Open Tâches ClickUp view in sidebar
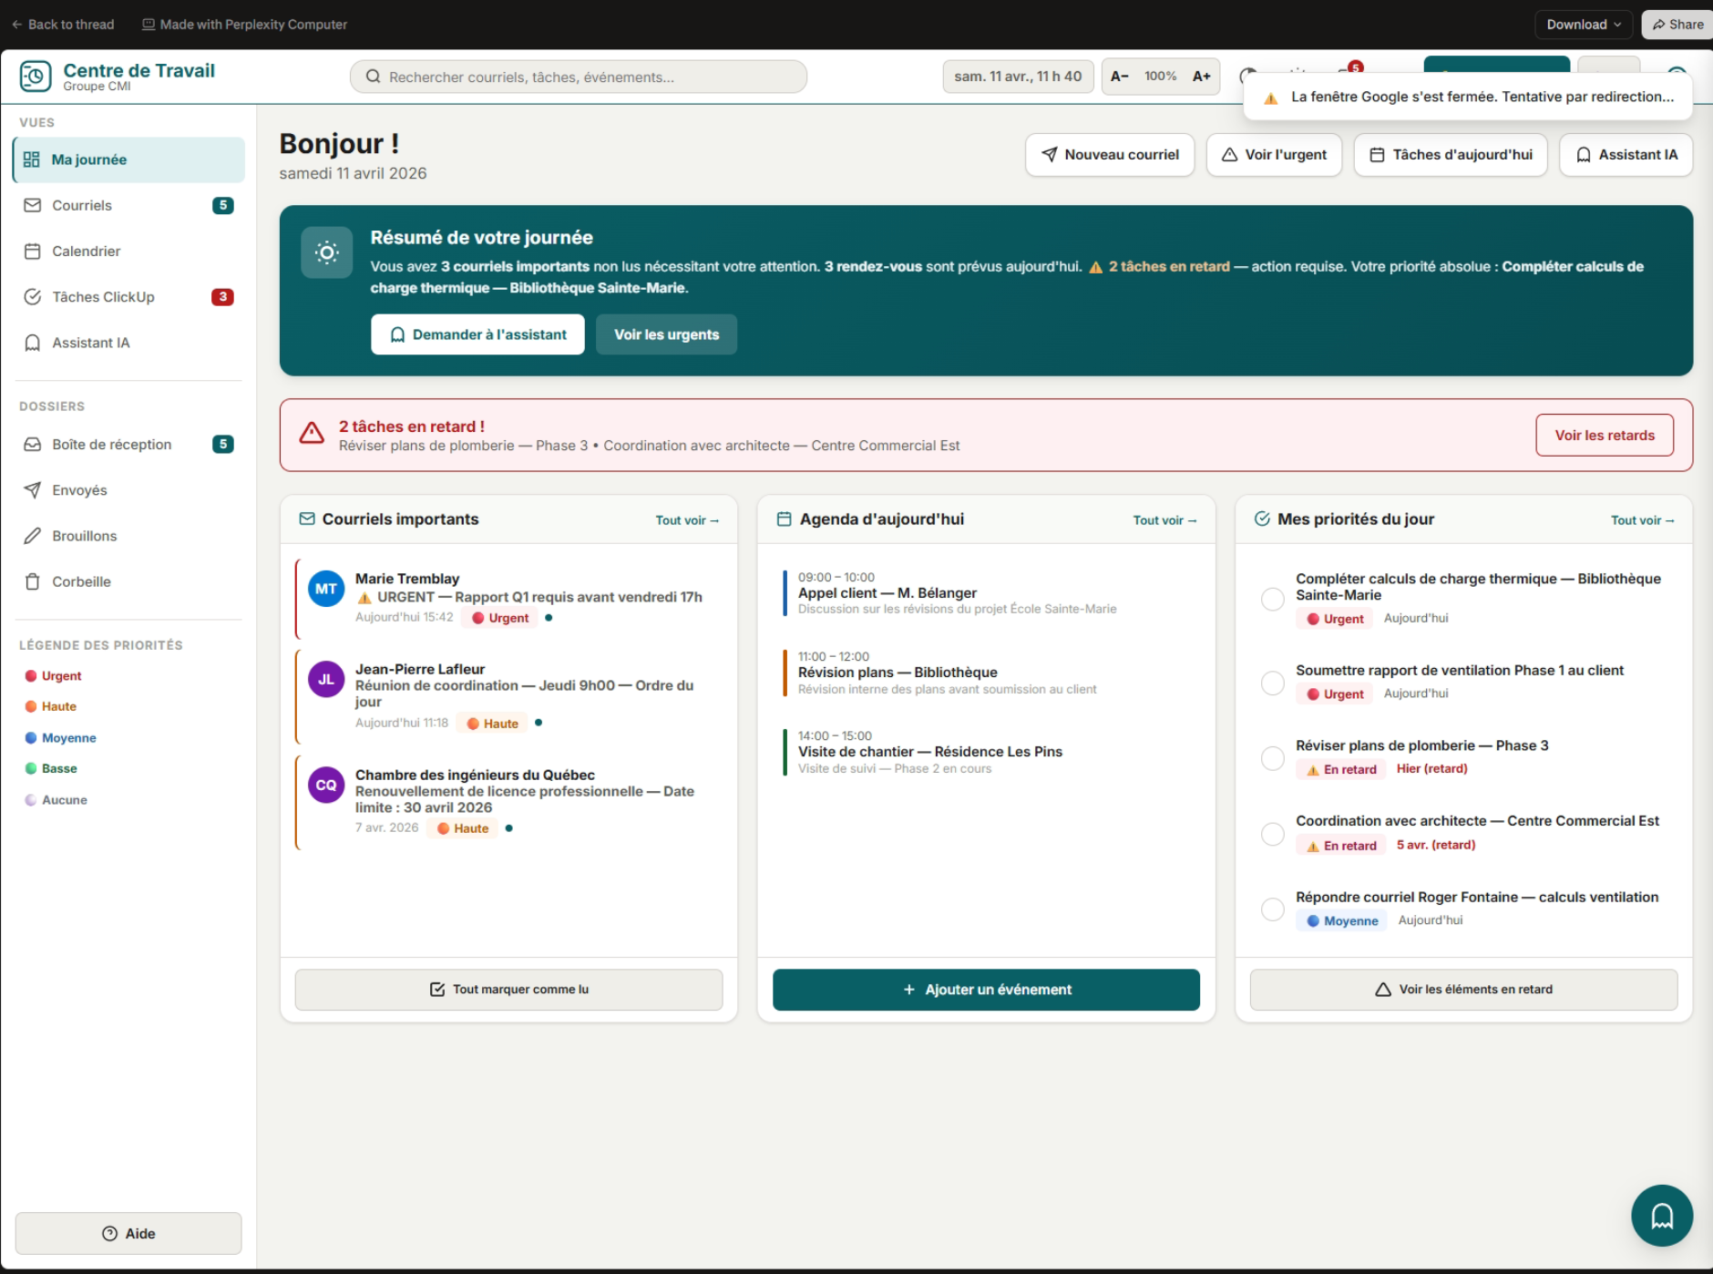Image resolution: width=1713 pixels, height=1274 pixels. tap(103, 297)
